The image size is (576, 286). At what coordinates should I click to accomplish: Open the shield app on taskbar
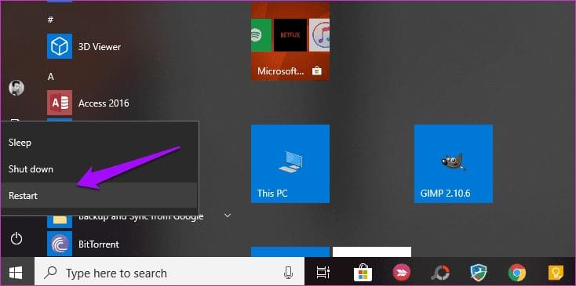(478, 273)
